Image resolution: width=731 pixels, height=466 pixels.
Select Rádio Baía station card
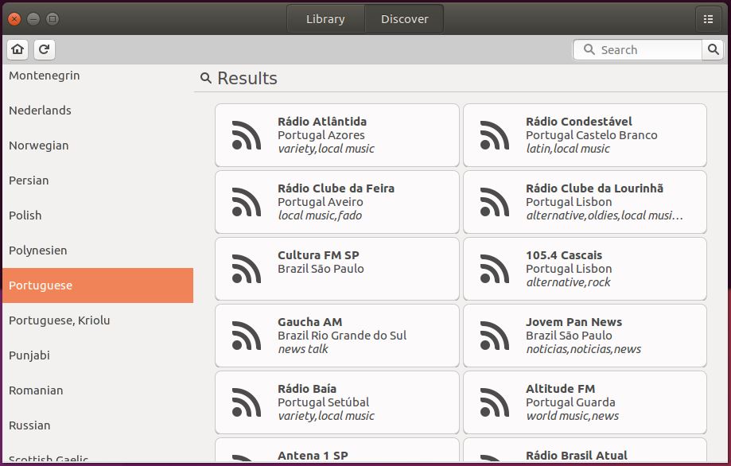click(336, 402)
